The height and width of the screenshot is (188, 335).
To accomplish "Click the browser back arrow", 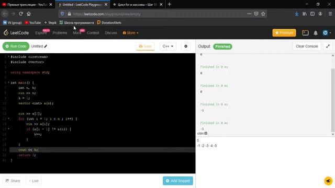I will (5, 14).
